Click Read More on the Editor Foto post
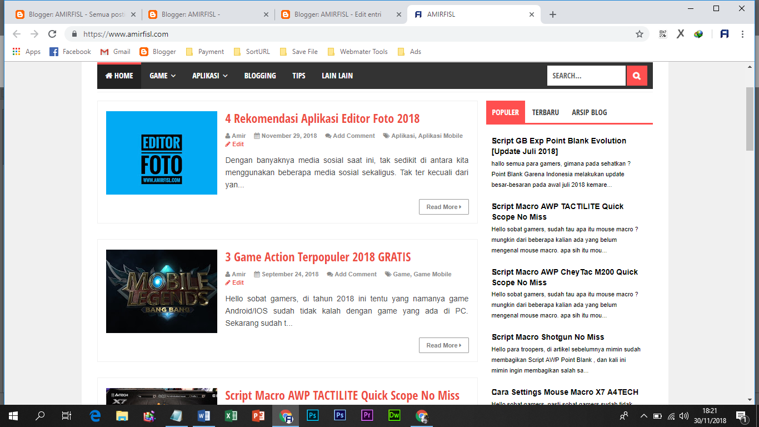The width and height of the screenshot is (759, 427). 444,207
